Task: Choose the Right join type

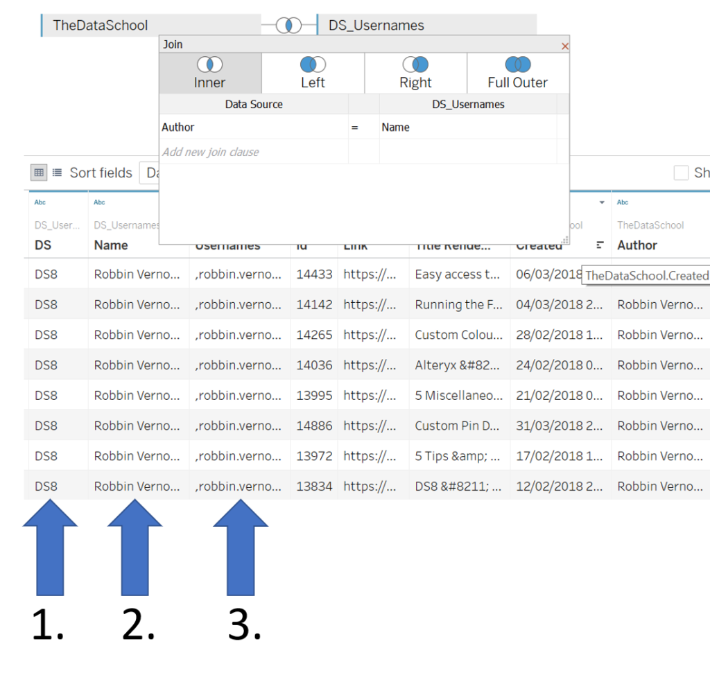Action: coord(415,72)
